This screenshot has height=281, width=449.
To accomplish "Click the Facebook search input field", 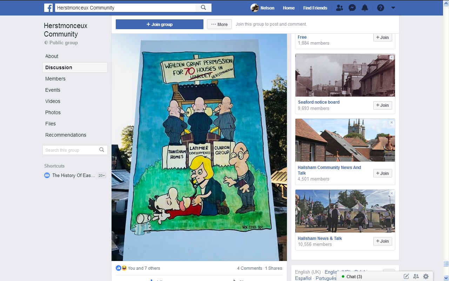I will coord(125,8).
